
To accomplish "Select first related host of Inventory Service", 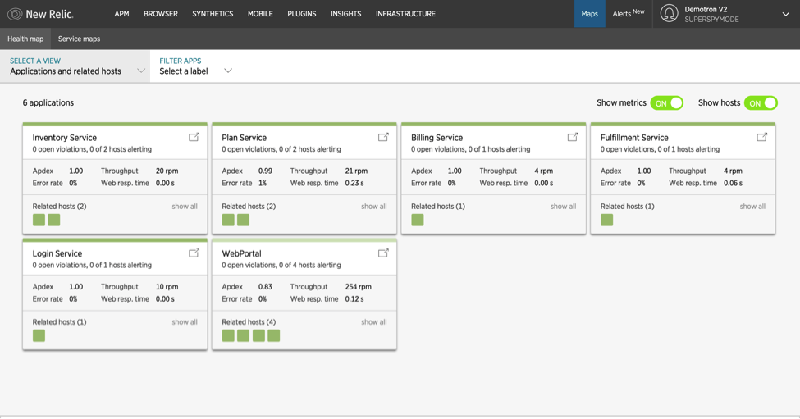I will [39, 220].
